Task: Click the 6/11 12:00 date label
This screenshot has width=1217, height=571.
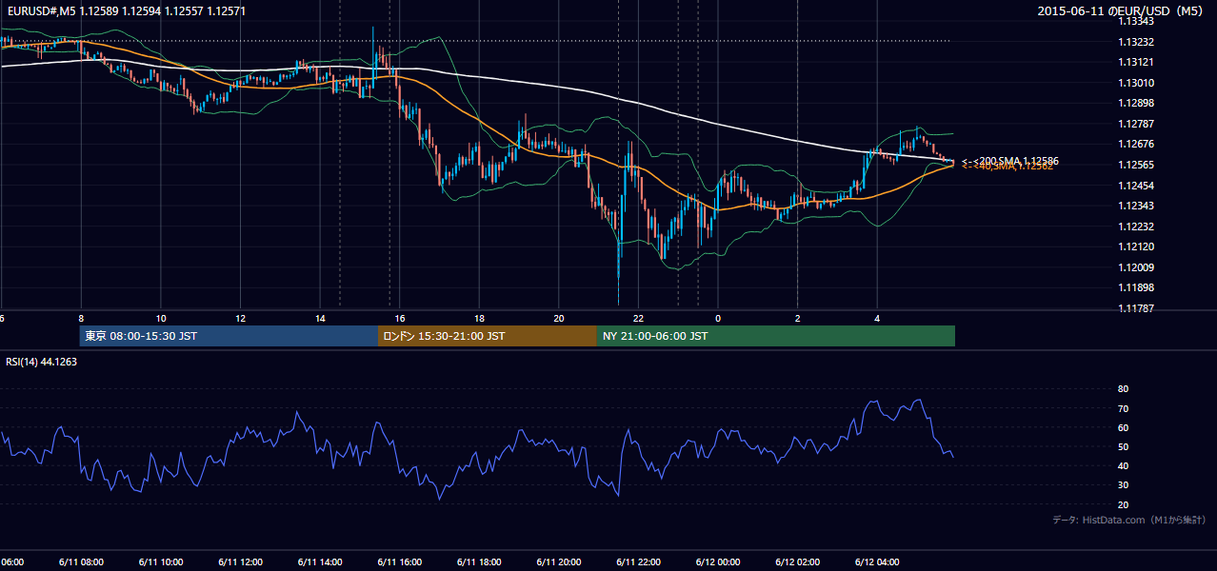Action: (240, 561)
